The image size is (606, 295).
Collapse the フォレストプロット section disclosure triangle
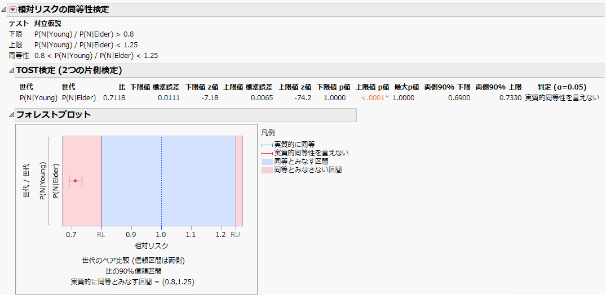(11, 115)
